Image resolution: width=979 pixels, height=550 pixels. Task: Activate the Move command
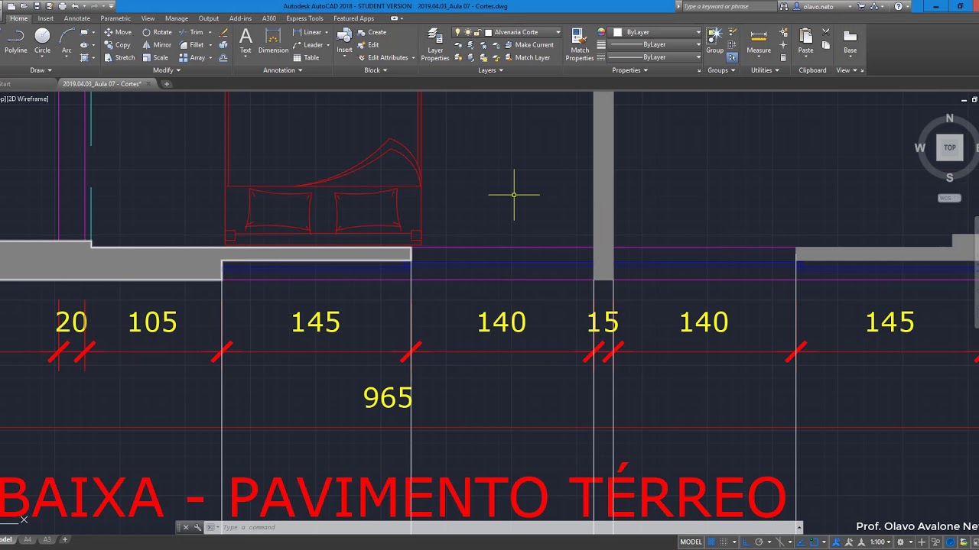(118, 32)
